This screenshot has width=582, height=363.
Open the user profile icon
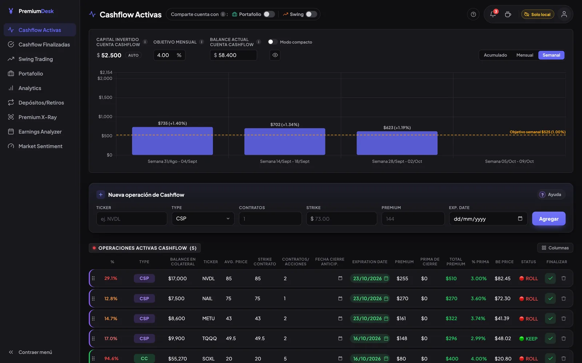pyautogui.click(x=564, y=14)
